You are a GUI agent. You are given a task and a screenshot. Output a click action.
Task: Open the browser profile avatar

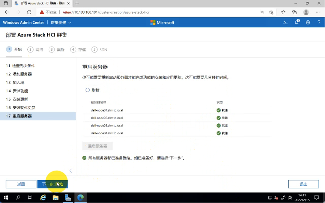(306, 12)
